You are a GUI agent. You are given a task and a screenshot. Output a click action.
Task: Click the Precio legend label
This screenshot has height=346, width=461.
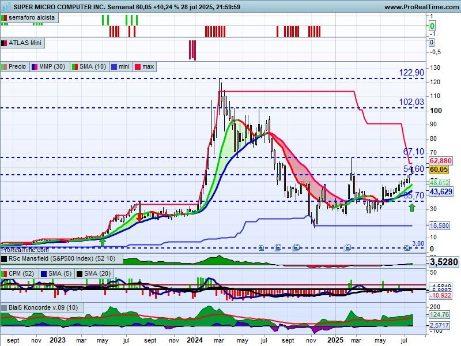pyautogui.click(x=17, y=66)
